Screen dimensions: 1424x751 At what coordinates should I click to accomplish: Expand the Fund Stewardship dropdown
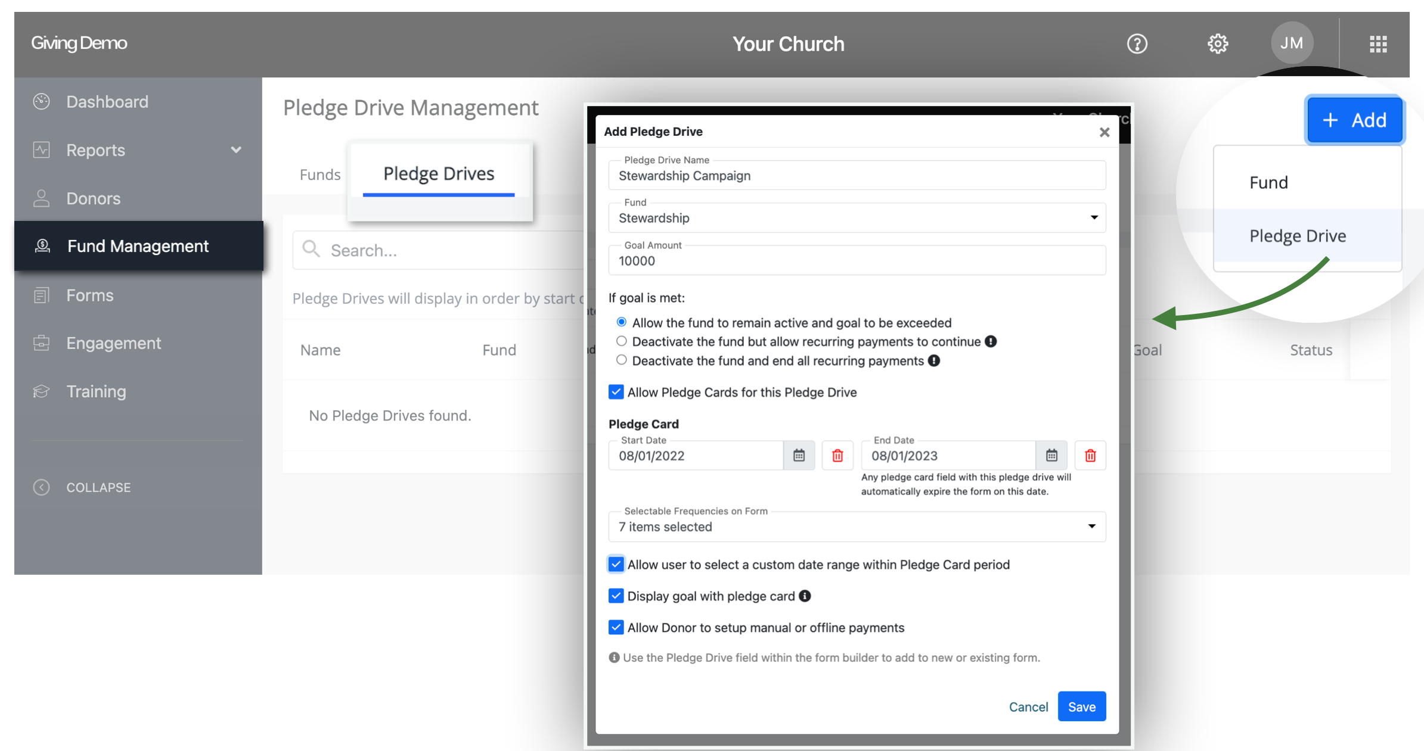pyautogui.click(x=857, y=218)
